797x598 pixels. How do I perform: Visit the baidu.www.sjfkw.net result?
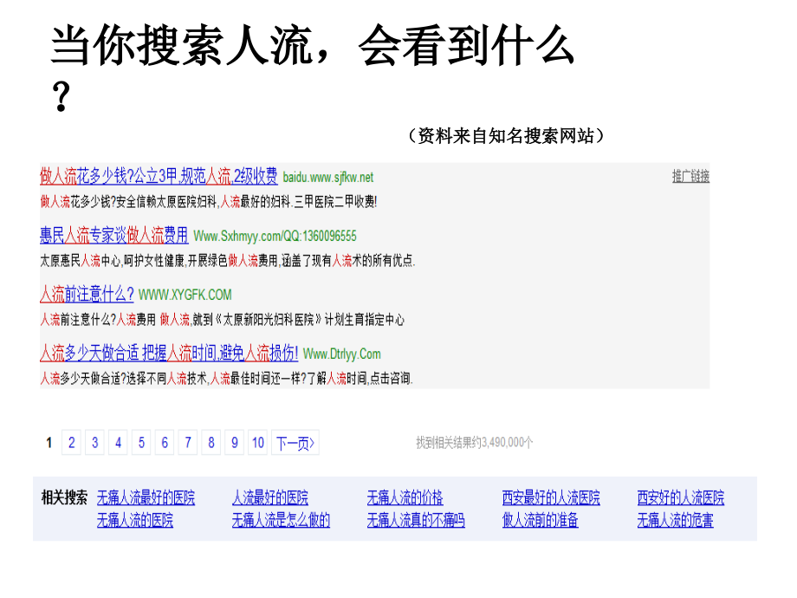(x=328, y=176)
